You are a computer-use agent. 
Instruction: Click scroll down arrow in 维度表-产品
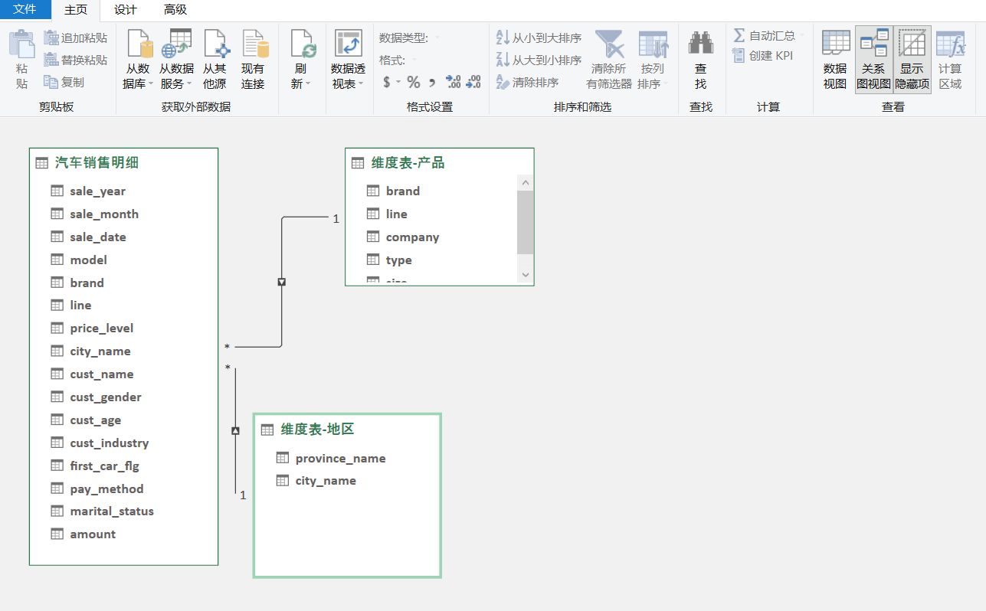[525, 274]
